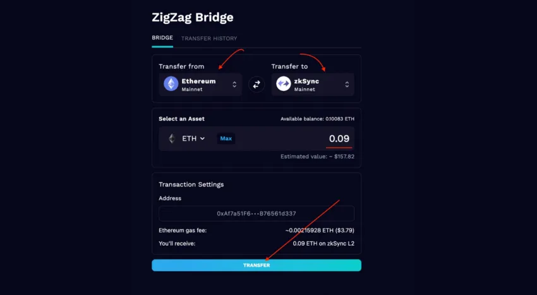Screen dimensions: 537x295
Task: Click the ETH diamond asset icon
Action: click(172, 138)
